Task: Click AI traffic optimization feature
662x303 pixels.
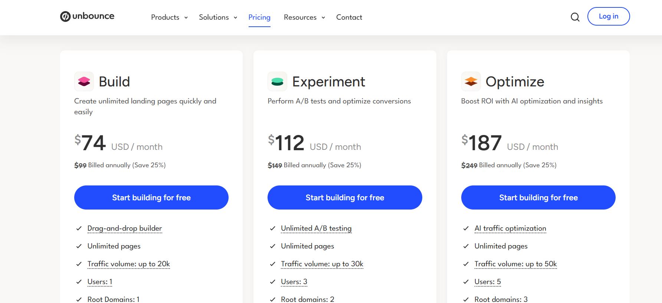Action: tap(510, 228)
